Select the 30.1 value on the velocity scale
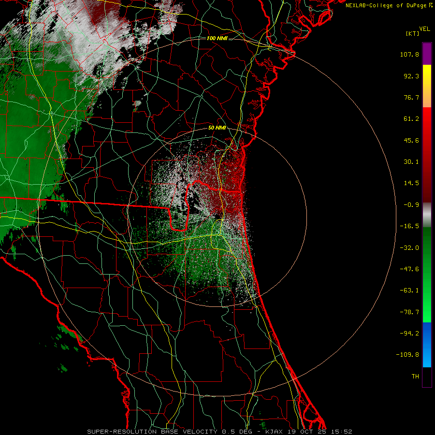435x435 pixels. (411, 162)
